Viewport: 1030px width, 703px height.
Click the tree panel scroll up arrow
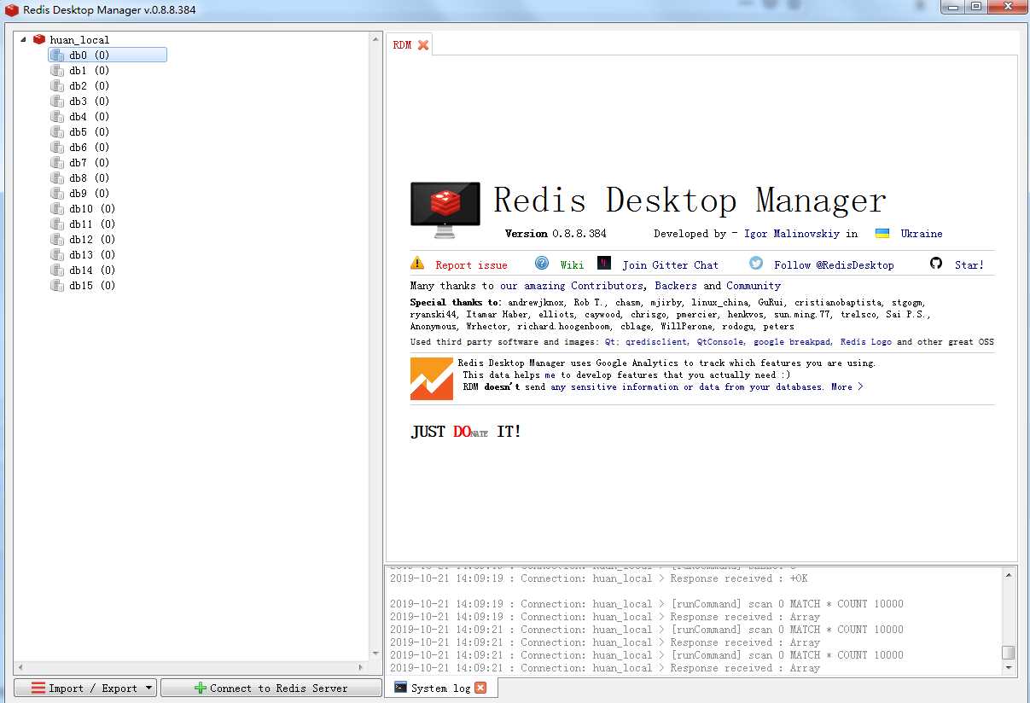click(375, 38)
